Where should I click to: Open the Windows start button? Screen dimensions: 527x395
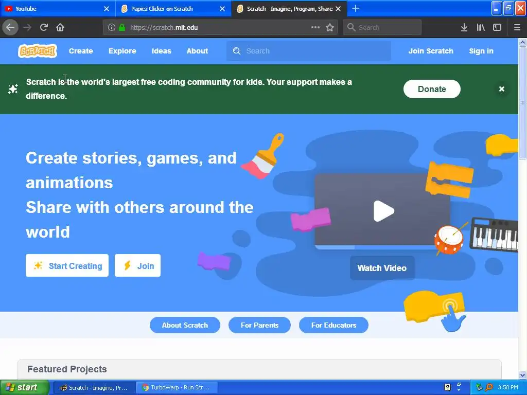[x=25, y=388]
